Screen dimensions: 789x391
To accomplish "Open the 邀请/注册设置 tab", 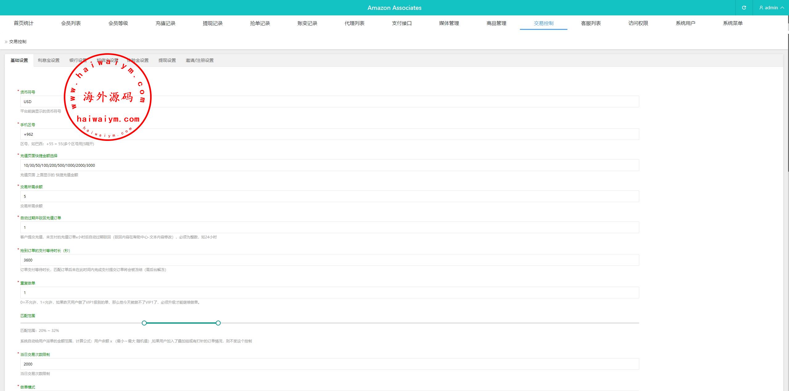I will click(199, 60).
